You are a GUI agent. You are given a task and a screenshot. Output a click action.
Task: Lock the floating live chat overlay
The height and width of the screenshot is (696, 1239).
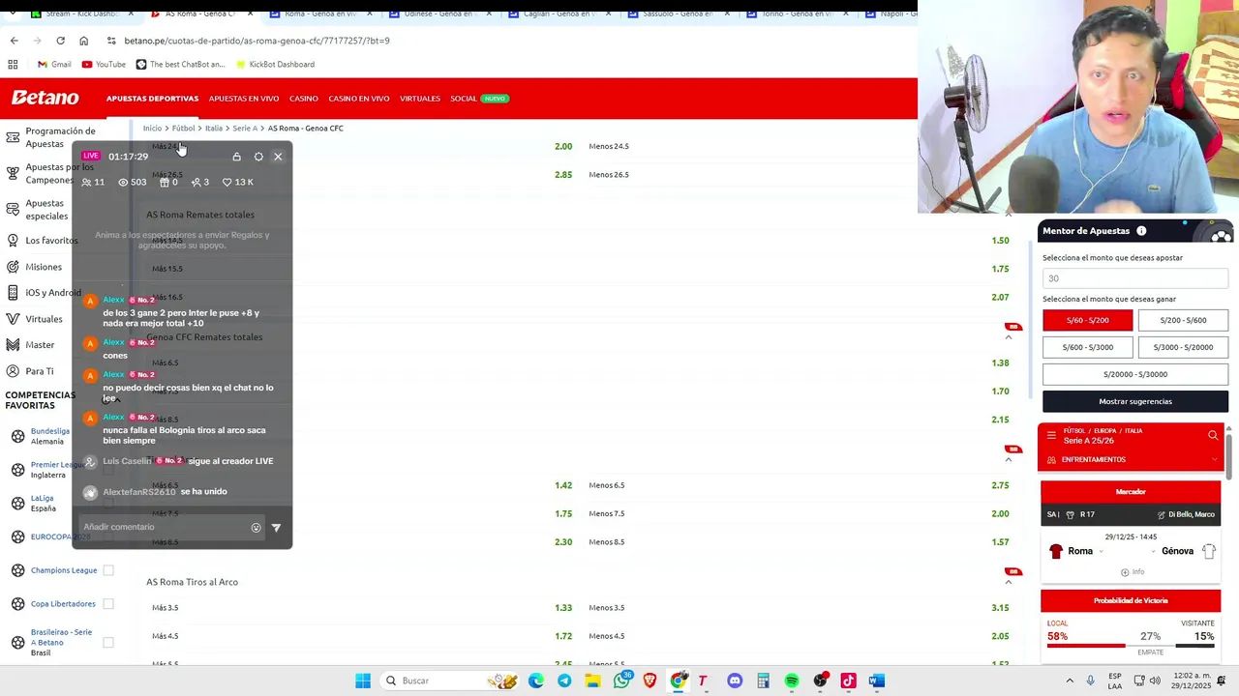click(x=236, y=157)
